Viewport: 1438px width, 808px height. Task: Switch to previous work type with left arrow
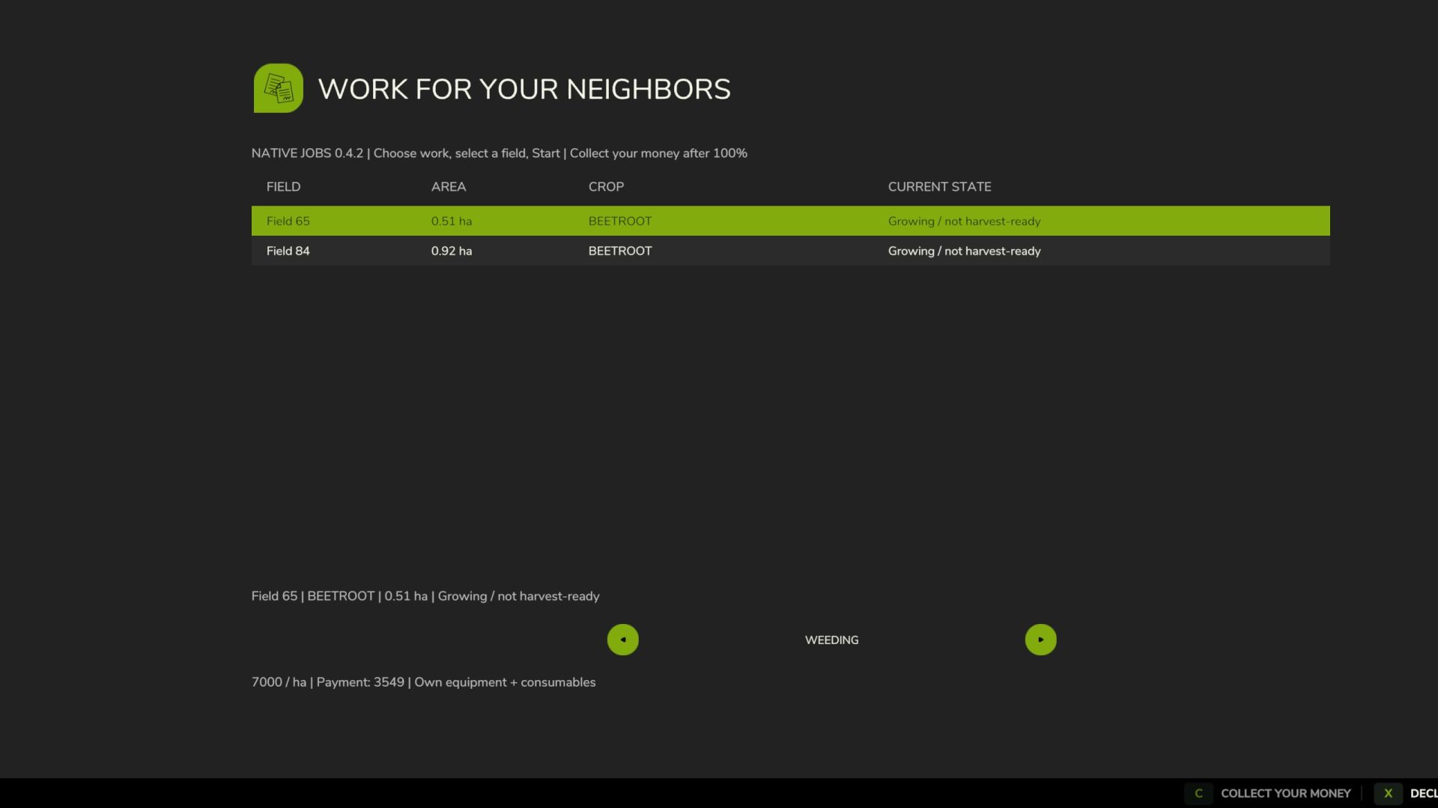(x=622, y=640)
